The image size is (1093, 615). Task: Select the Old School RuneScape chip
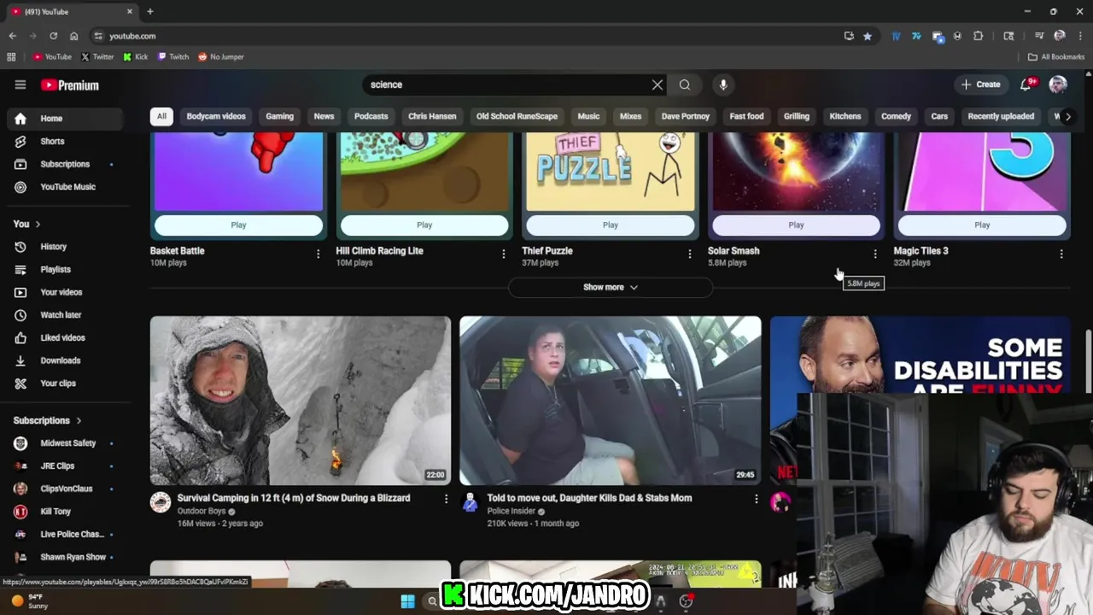[517, 116]
